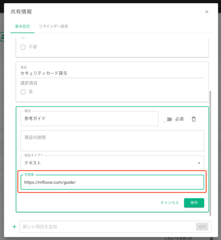Click the greyed 追加 add button

[x=202, y=226]
